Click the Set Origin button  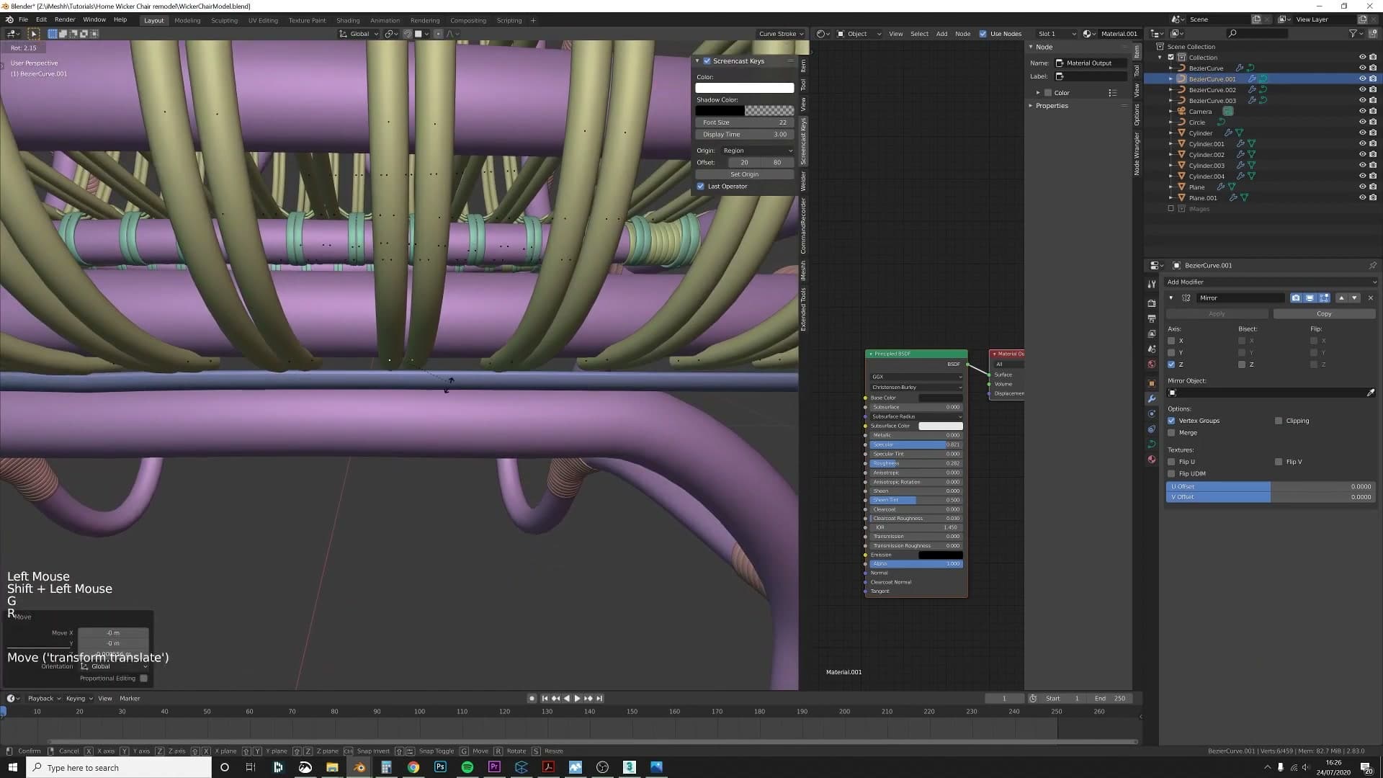pyautogui.click(x=745, y=174)
